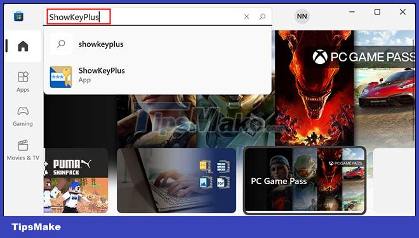Open the Home section in sidebar
Image resolution: width=419 pixels, height=238 pixels.
pyautogui.click(x=23, y=46)
